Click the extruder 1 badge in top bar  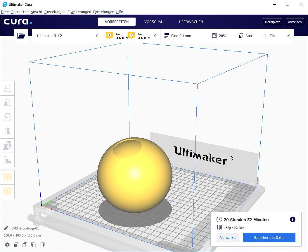[109, 36]
